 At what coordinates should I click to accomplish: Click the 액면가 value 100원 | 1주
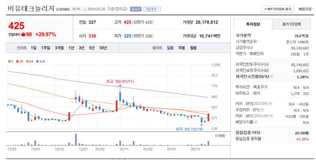pos(300,54)
